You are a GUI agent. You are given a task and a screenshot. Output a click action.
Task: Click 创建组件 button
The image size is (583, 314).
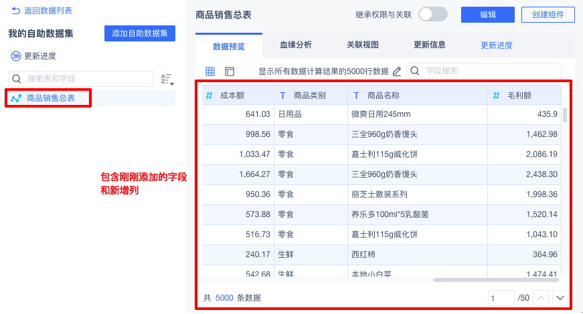tap(548, 15)
